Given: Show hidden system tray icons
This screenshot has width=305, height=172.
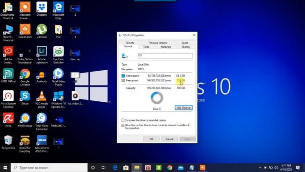Looking at the screenshot, I should coord(260,168).
